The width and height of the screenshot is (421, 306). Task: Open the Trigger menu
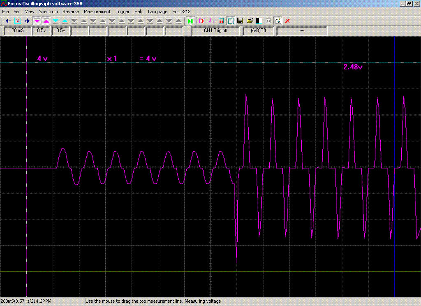pos(123,12)
